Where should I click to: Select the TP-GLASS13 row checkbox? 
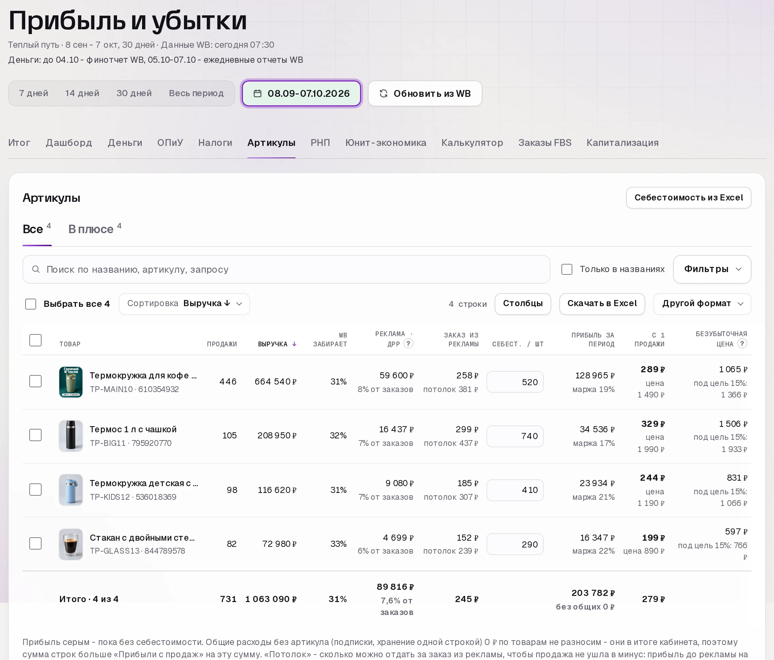(x=35, y=543)
